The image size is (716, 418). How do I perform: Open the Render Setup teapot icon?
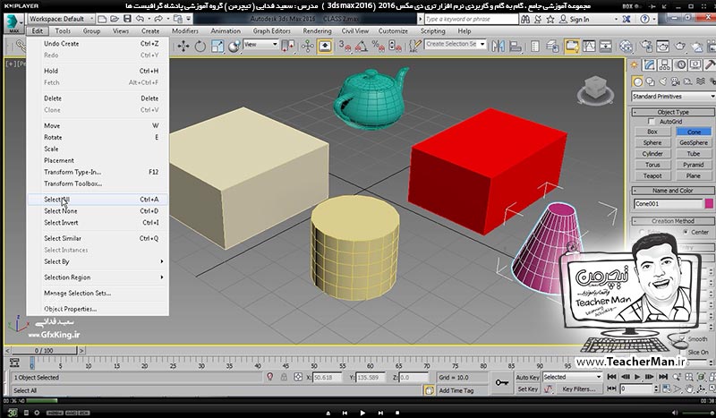tap(646, 47)
